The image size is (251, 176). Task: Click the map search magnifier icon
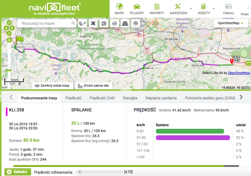[73, 23]
